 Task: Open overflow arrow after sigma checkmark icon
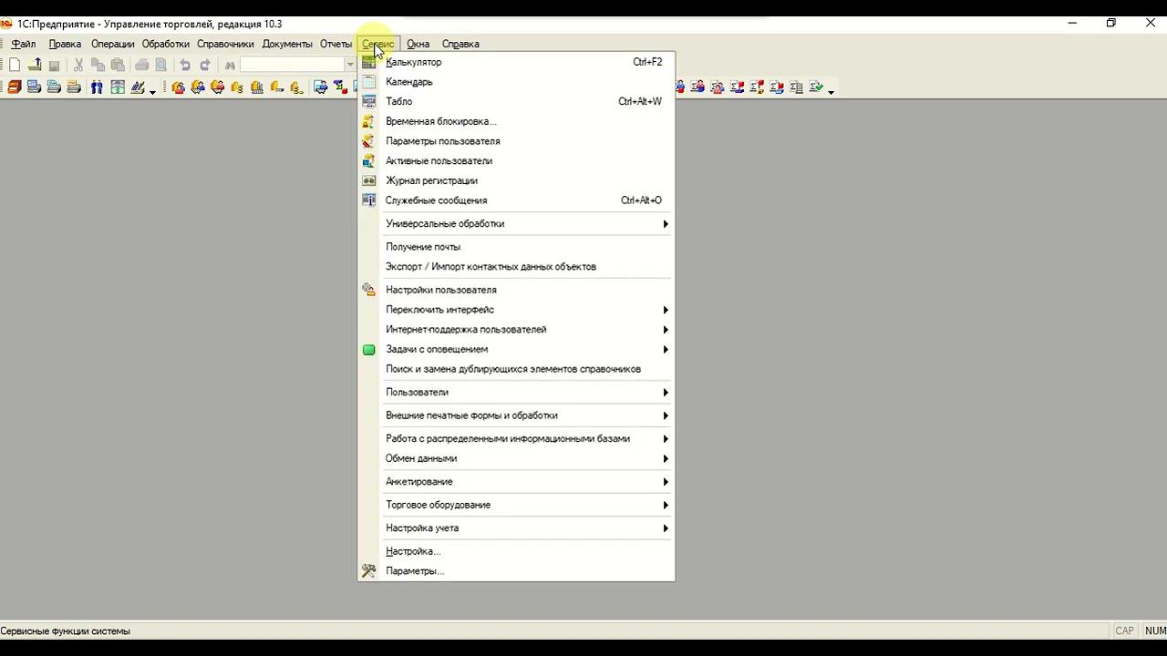pyautogui.click(x=831, y=92)
